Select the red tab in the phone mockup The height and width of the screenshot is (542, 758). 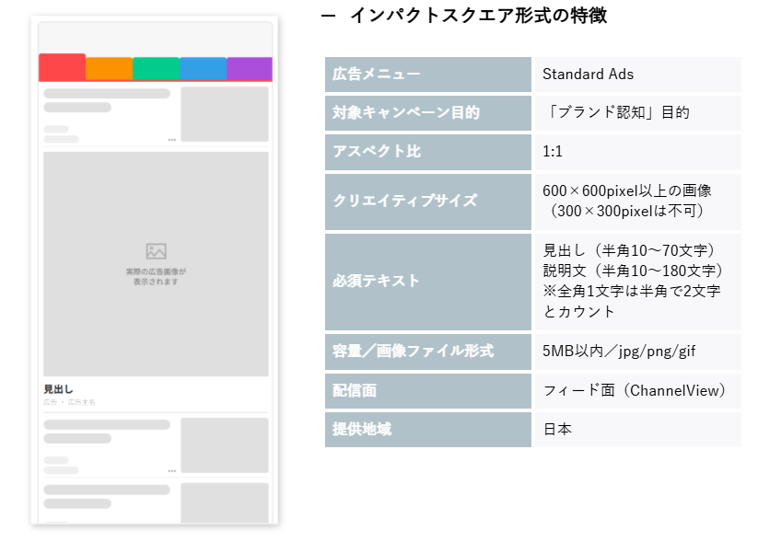pyautogui.click(x=62, y=67)
